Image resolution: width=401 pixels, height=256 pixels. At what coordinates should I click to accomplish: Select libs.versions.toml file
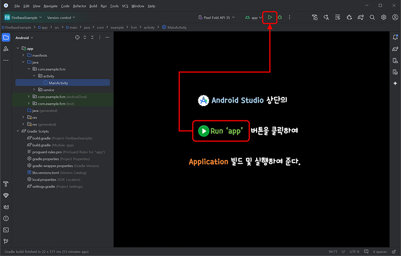point(57,172)
